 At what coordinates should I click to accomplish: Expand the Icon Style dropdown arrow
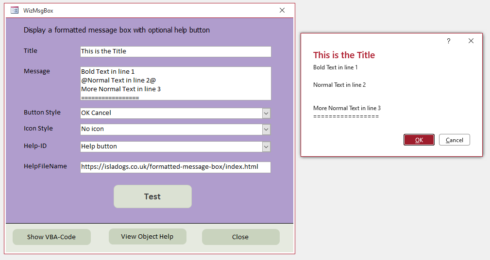pos(266,130)
